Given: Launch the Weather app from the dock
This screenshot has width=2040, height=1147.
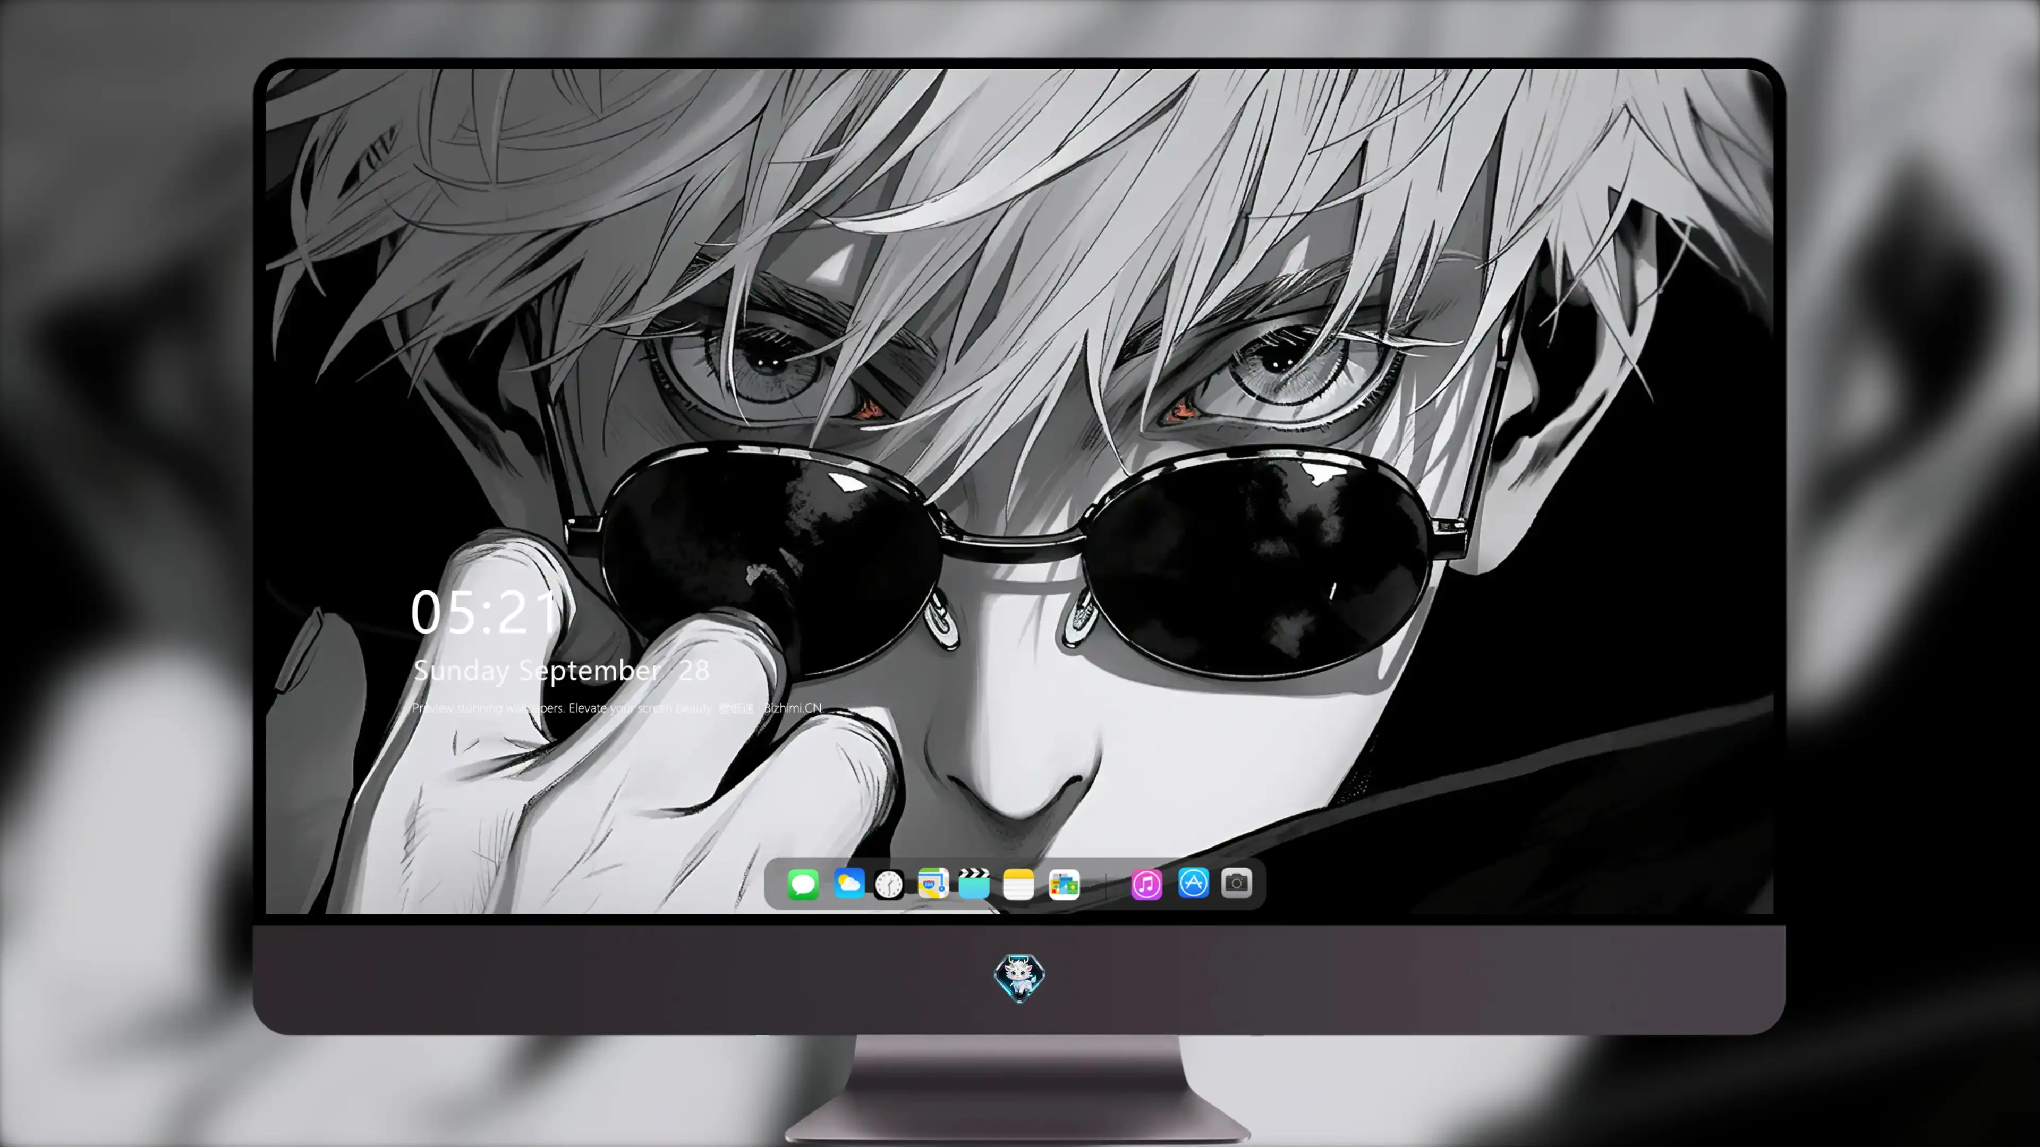Looking at the screenshot, I should point(848,884).
